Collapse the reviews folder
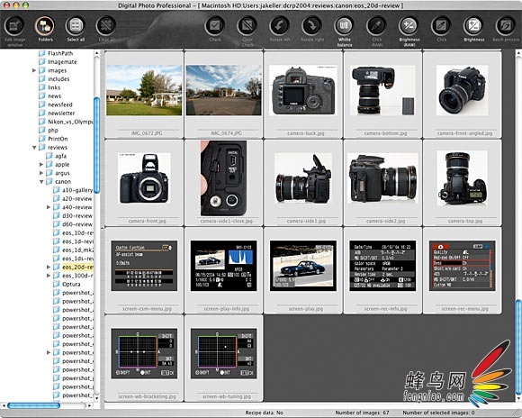Screen dimensions: 522x418 click(x=34, y=148)
